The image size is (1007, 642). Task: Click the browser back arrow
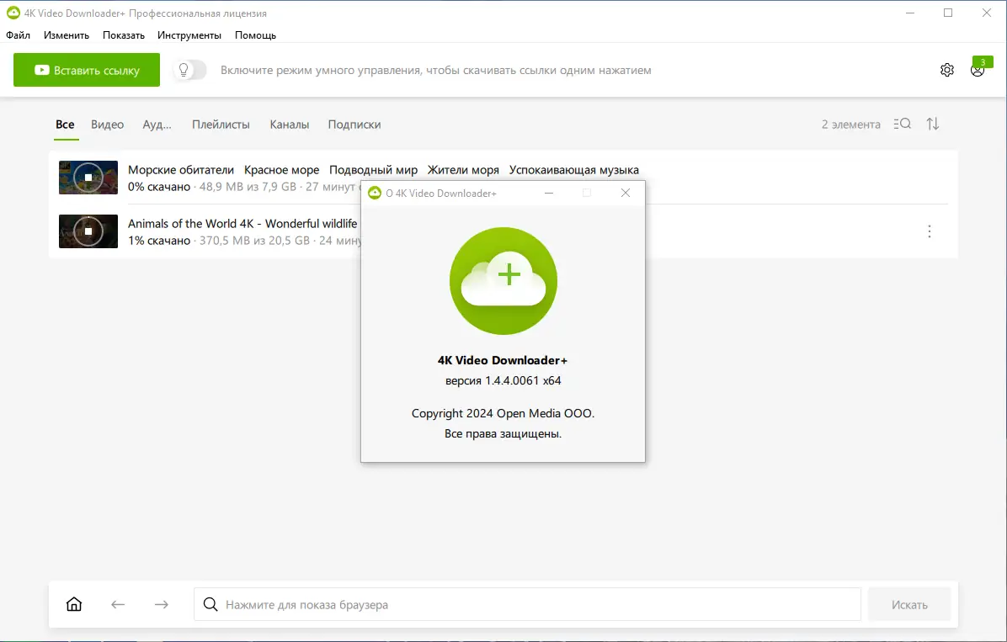click(118, 604)
